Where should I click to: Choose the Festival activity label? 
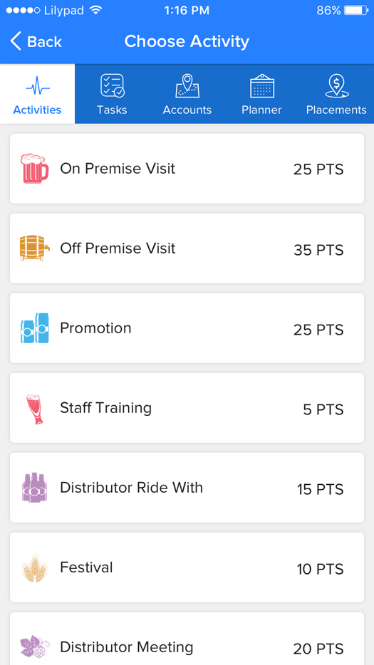point(86,567)
